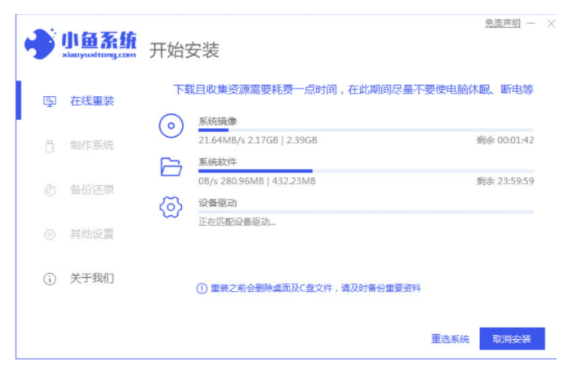
Task: Open the 免责声明 link
Action: (x=502, y=24)
